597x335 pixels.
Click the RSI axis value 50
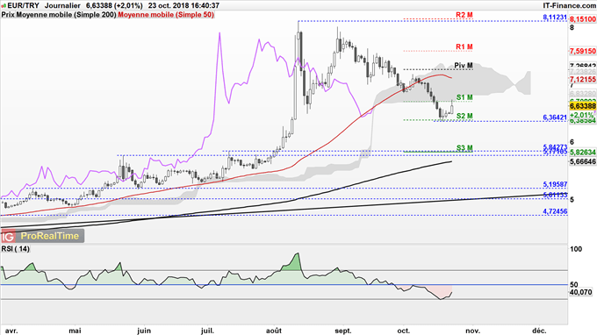click(574, 284)
